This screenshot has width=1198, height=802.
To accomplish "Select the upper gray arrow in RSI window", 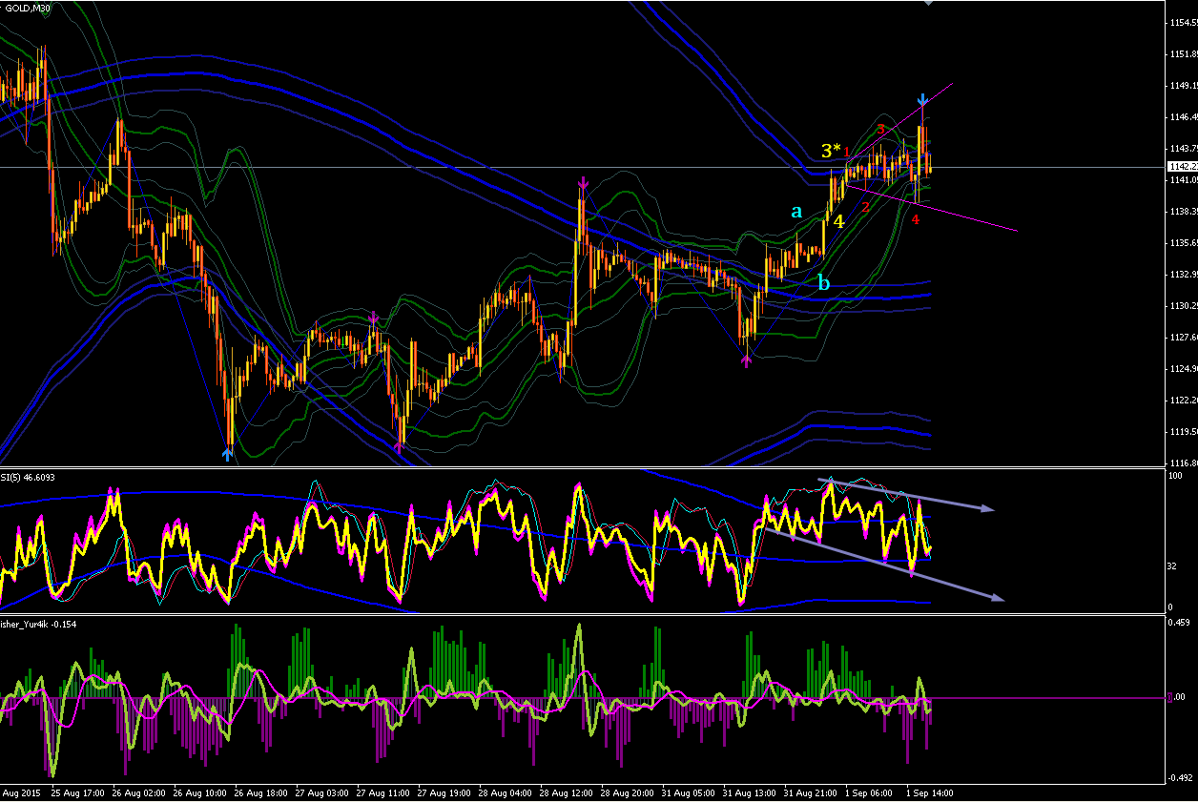I will click(x=907, y=494).
